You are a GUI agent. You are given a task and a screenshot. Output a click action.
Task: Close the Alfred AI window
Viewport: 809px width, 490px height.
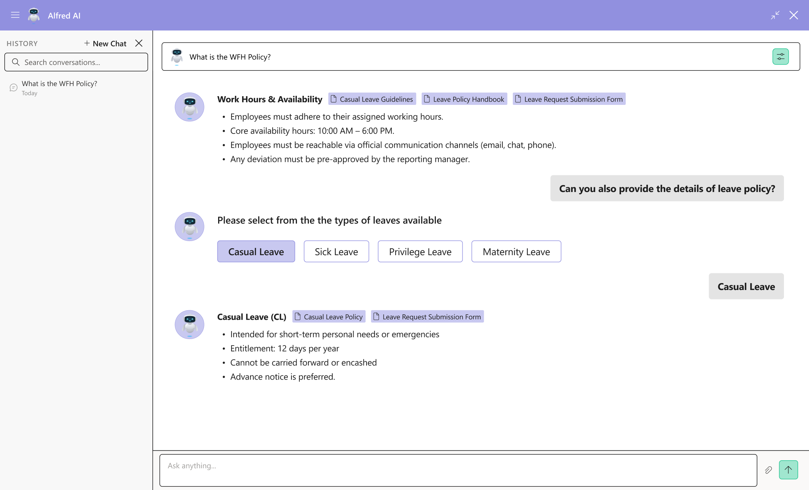pos(794,15)
